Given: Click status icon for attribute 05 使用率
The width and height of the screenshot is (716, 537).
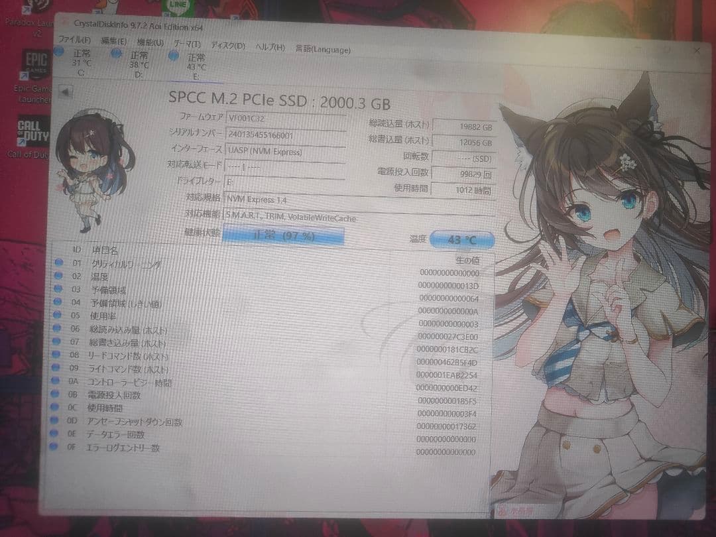Looking at the screenshot, I should pos(57,315).
